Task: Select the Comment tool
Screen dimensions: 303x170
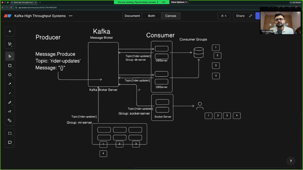Action: click(x=10, y=142)
